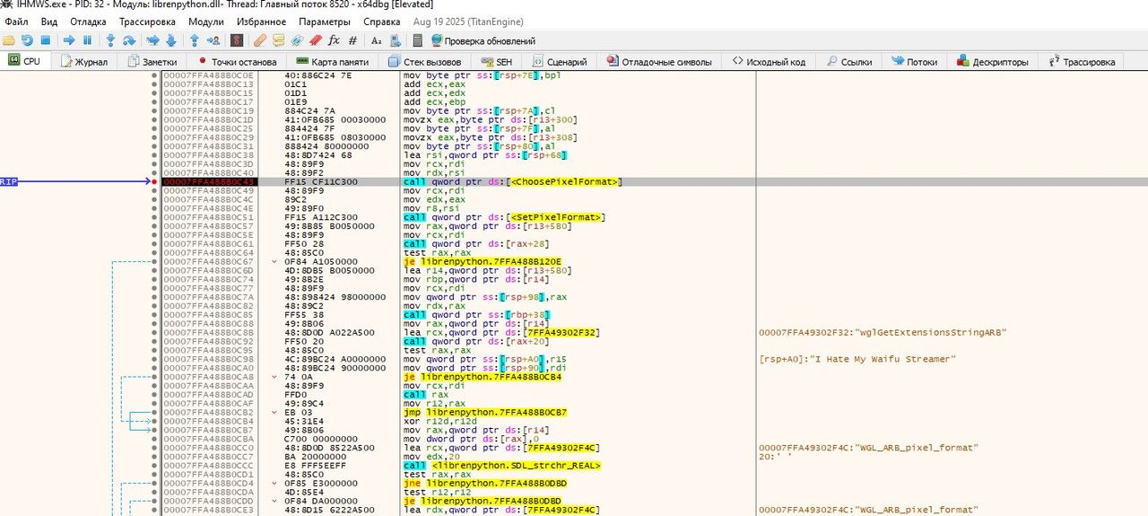Run the program with the arrow icon

69,40
